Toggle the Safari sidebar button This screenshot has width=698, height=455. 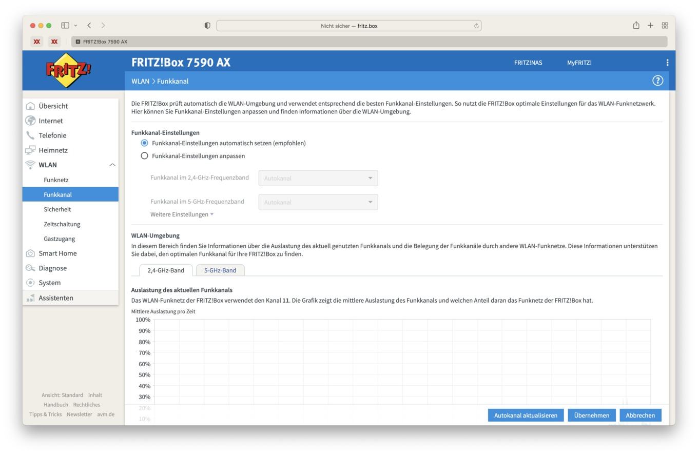[x=65, y=25]
